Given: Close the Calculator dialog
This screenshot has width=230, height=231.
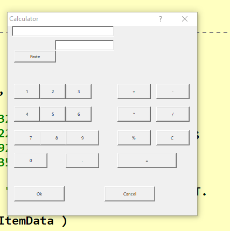Looking at the screenshot, I should pyautogui.click(x=185, y=19).
